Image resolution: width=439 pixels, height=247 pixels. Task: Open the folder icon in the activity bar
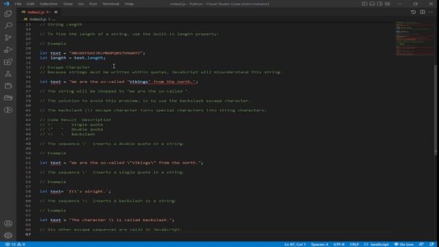[x=8, y=97]
